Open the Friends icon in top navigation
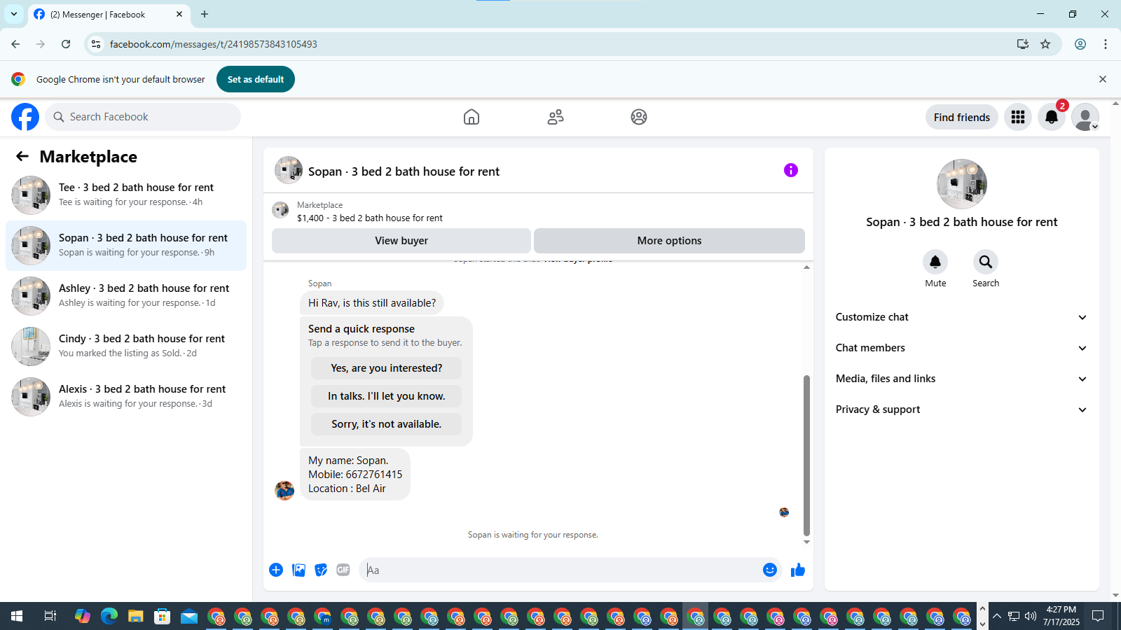This screenshot has width=1121, height=630. (x=556, y=117)
